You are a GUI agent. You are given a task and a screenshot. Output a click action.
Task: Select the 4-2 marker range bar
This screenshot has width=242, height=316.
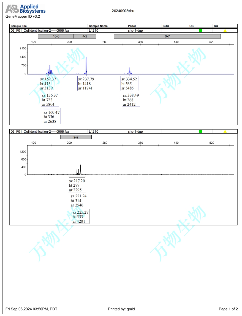pos(85,36)
